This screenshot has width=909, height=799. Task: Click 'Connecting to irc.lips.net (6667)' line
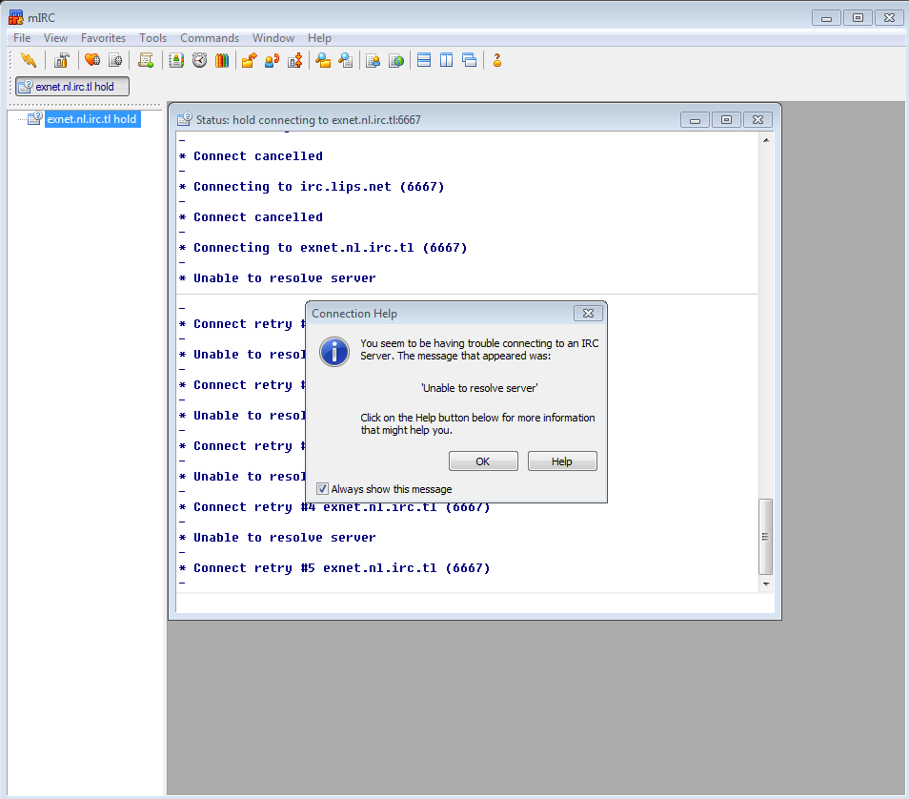pos(319,187)
